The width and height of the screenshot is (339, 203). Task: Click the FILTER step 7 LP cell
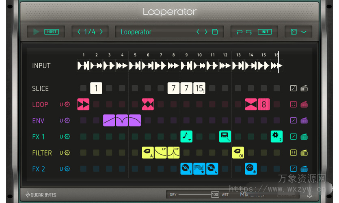point(161,153)
